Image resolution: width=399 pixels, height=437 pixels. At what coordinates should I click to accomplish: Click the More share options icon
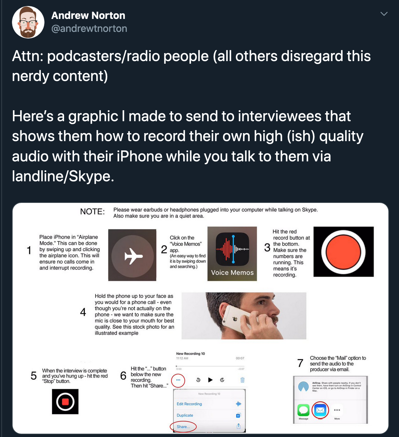click(337, 410)
